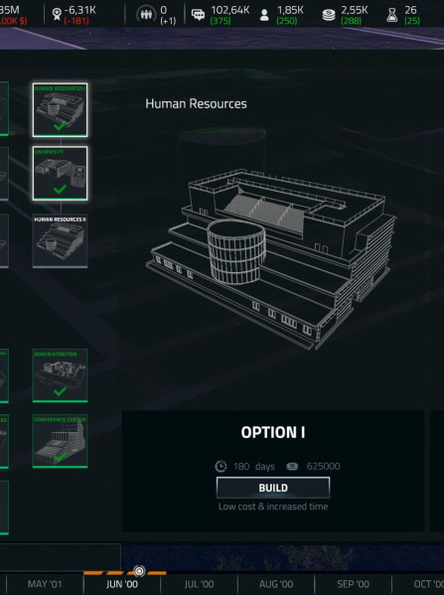Click the speech bubbles support icon
This screenshot has width=444, height=595.
198,15
